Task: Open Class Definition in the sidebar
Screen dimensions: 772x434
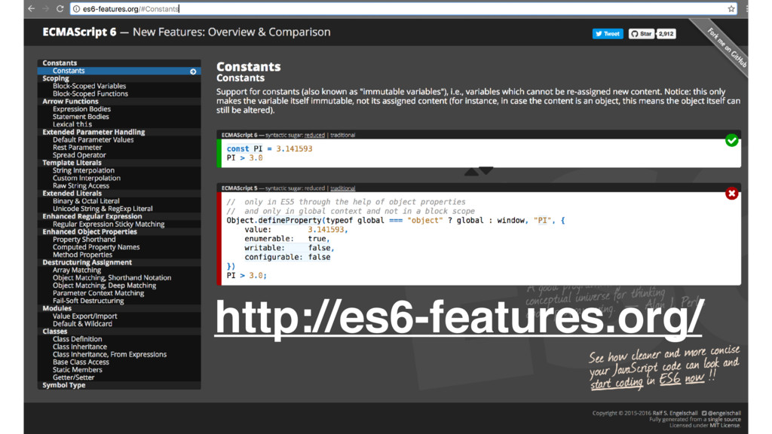Action: pos(78,339)
